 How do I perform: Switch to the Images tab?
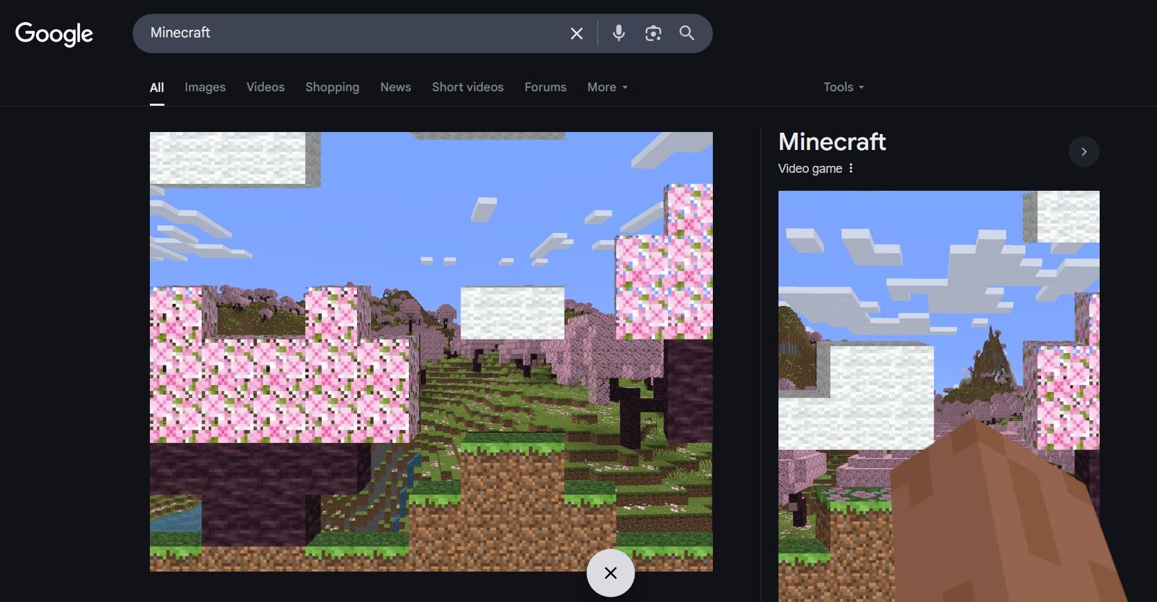coord(204,87)
